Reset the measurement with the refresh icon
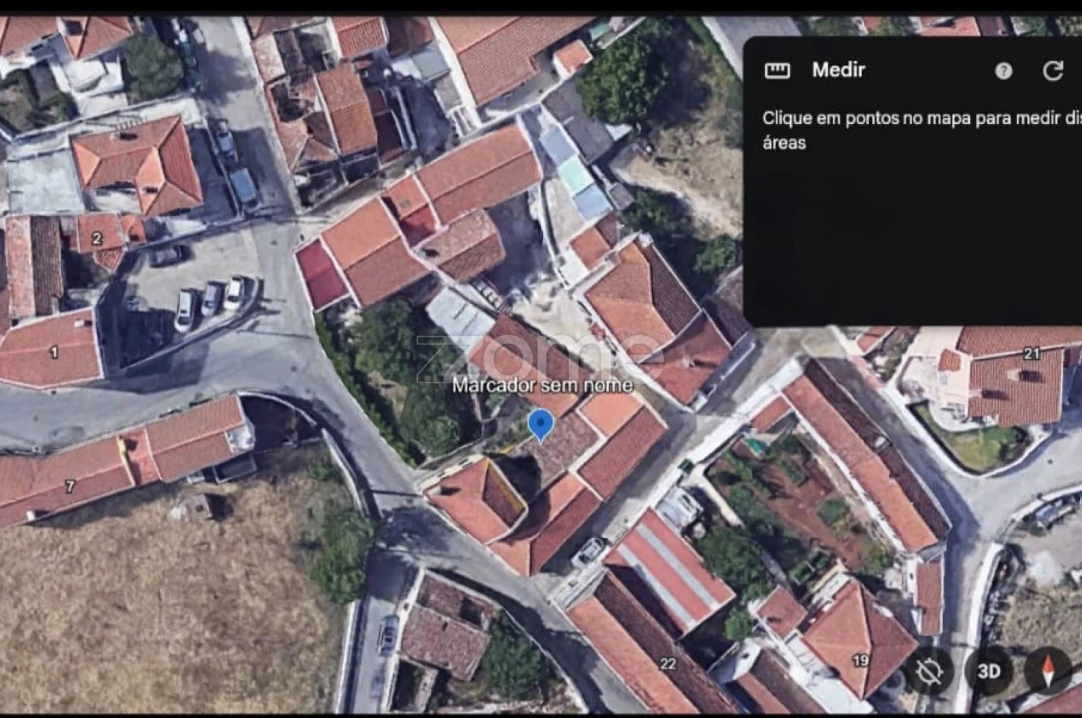This screenshot has height=718, width=1082. tap(1052, 71)
